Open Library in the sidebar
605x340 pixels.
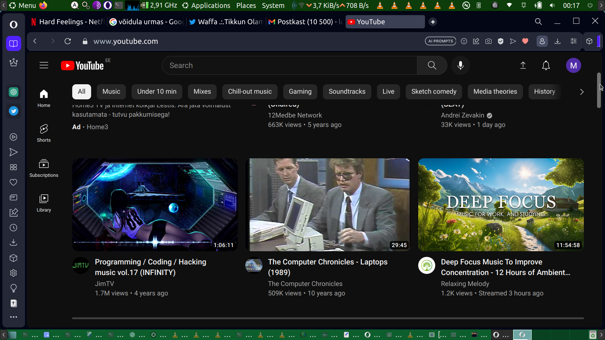(44, 203)
